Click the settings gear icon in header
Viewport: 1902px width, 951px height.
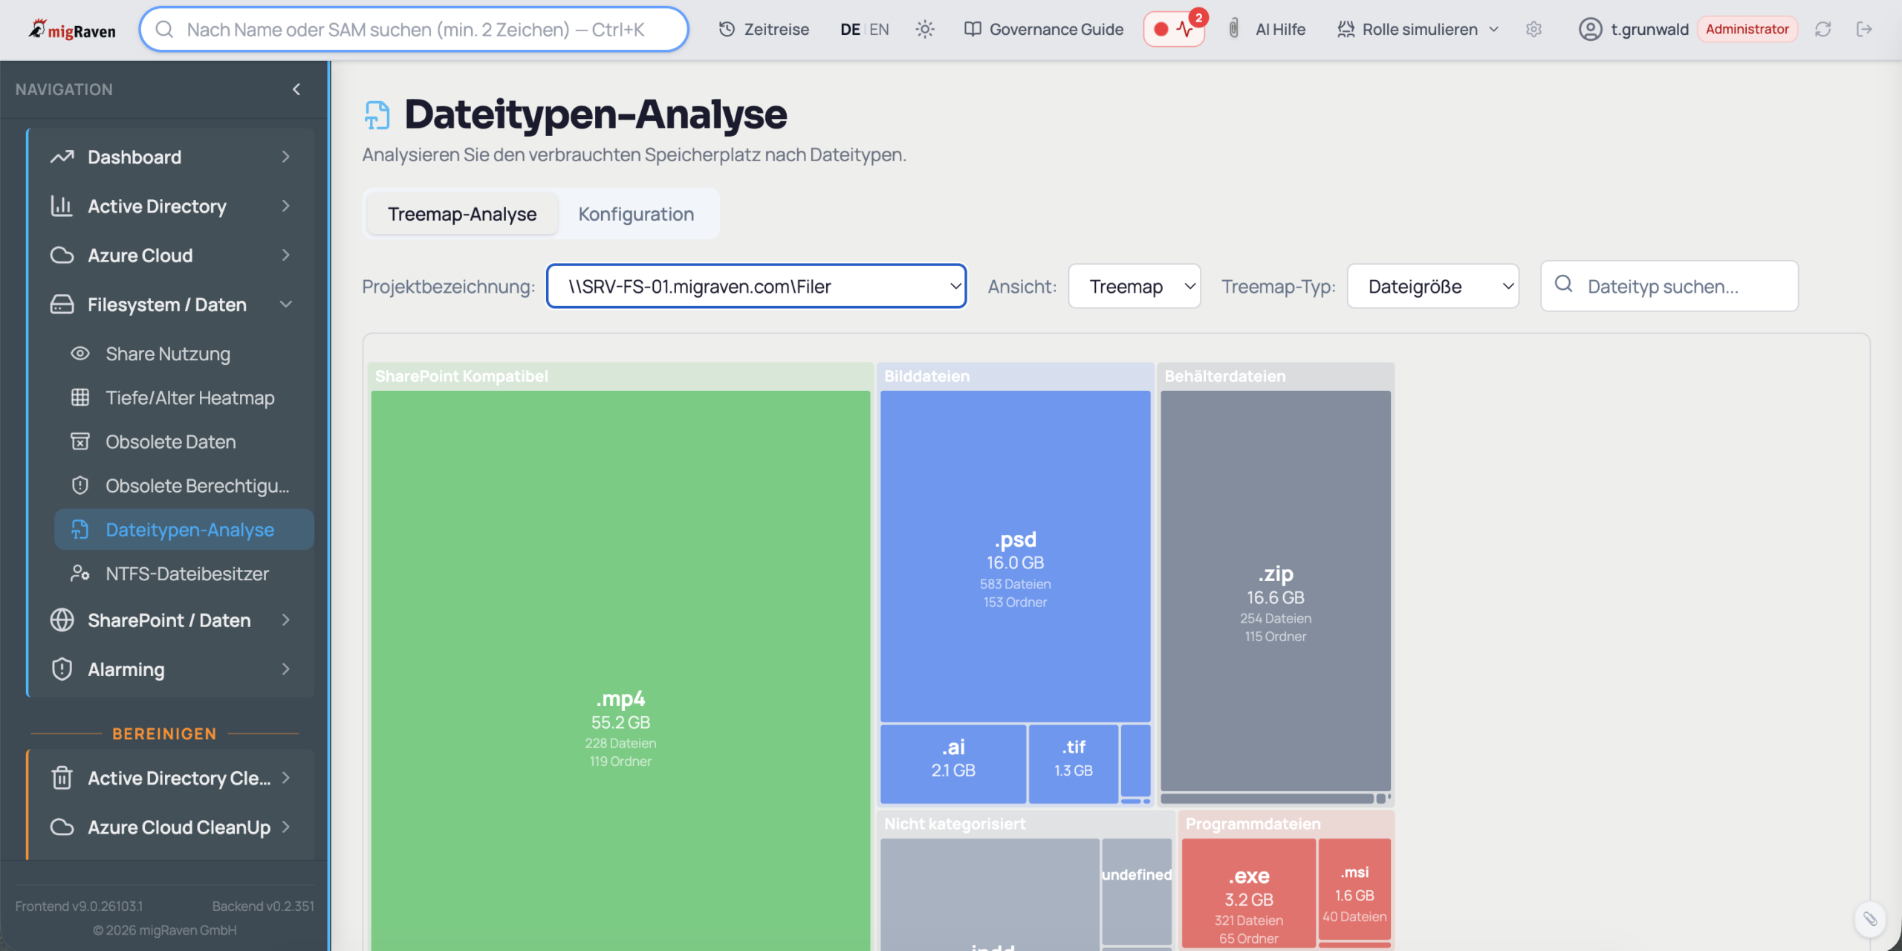tap(1533, 29)
